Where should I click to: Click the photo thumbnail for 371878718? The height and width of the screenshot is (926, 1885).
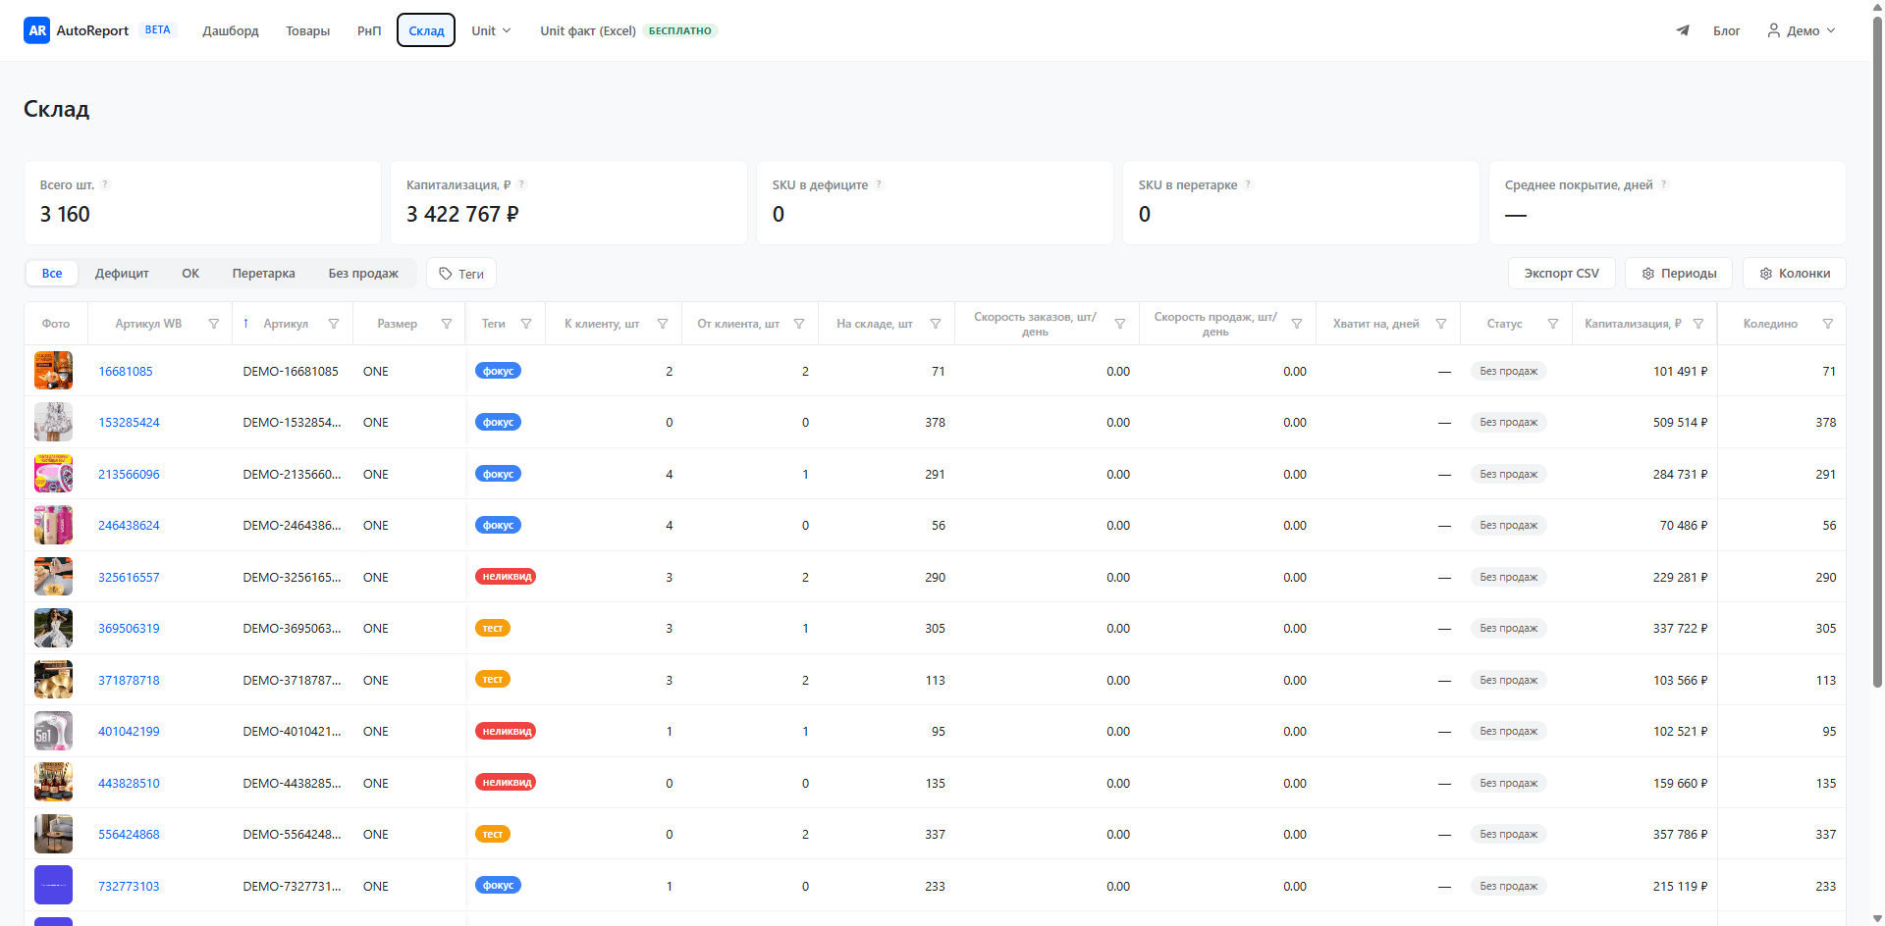pos(53,680)
